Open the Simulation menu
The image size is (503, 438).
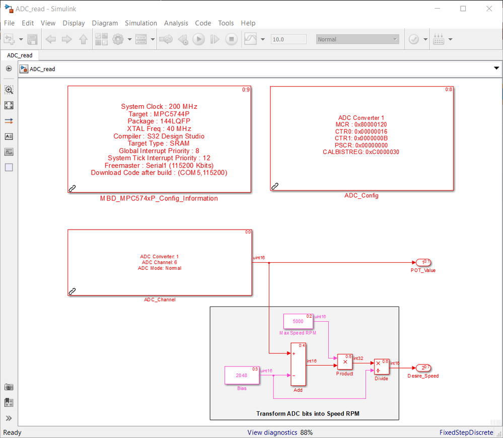(x=141, y=23)
